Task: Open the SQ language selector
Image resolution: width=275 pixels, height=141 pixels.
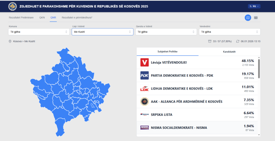Action: pyautogui.click(x=254, y=6)
